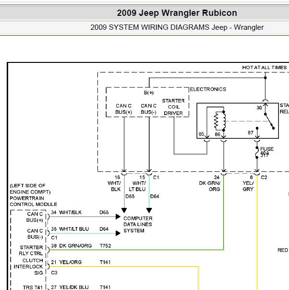This screenshot has height=290, width=289.
Task: Click the '34 WHT/BLK' wire label
Action: point(66,212)
